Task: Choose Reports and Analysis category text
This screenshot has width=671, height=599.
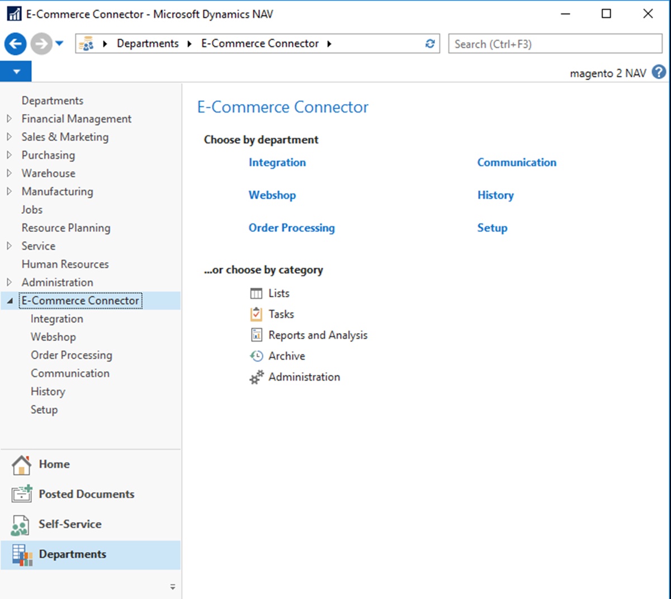Action: point(318,335)
